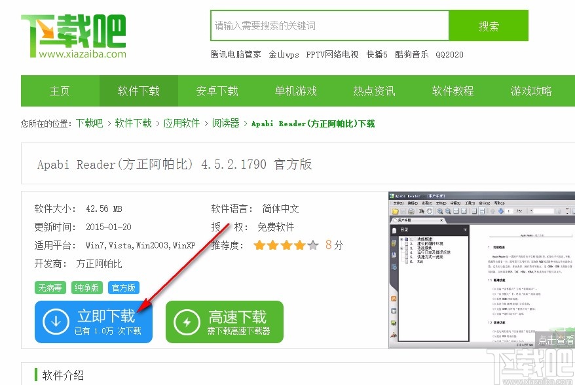Viewport: 575px width, 385px height.
Task: Open the 金山wps hot search link
Action: [x=284, y=54]
